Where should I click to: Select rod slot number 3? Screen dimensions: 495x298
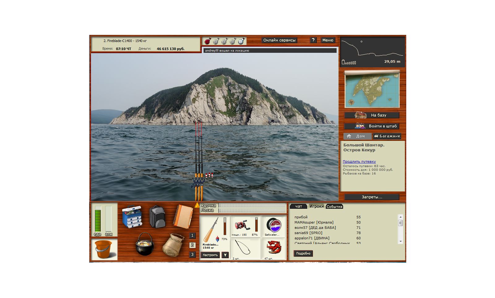192,255
